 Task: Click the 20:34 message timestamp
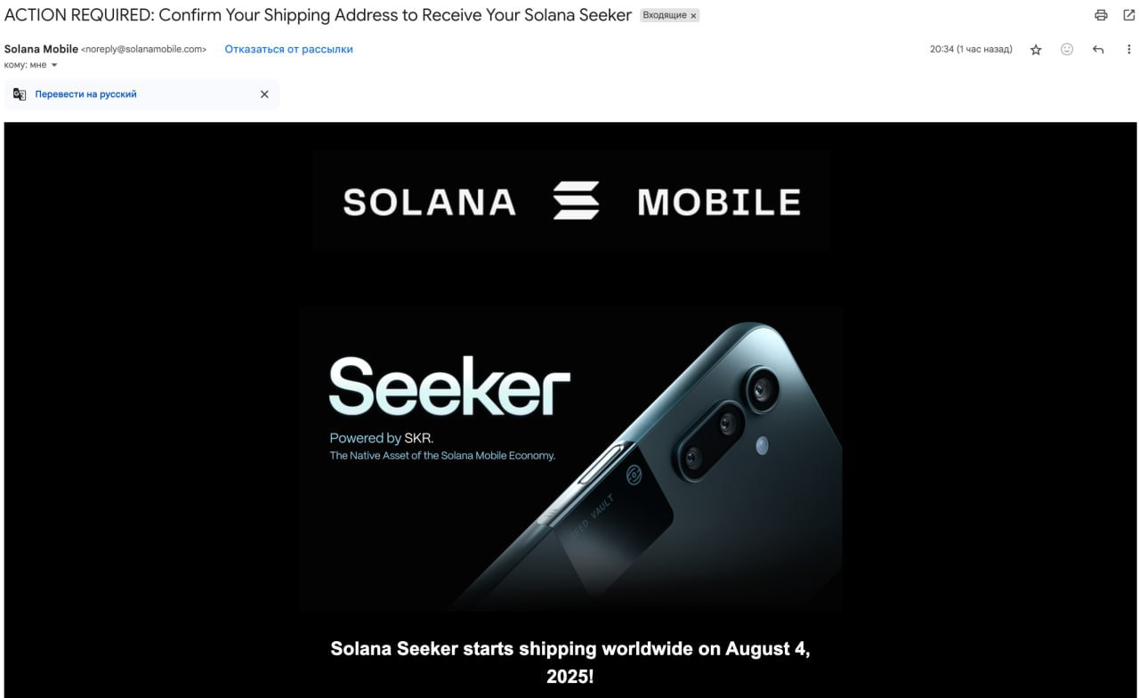[x=971, y=49]
